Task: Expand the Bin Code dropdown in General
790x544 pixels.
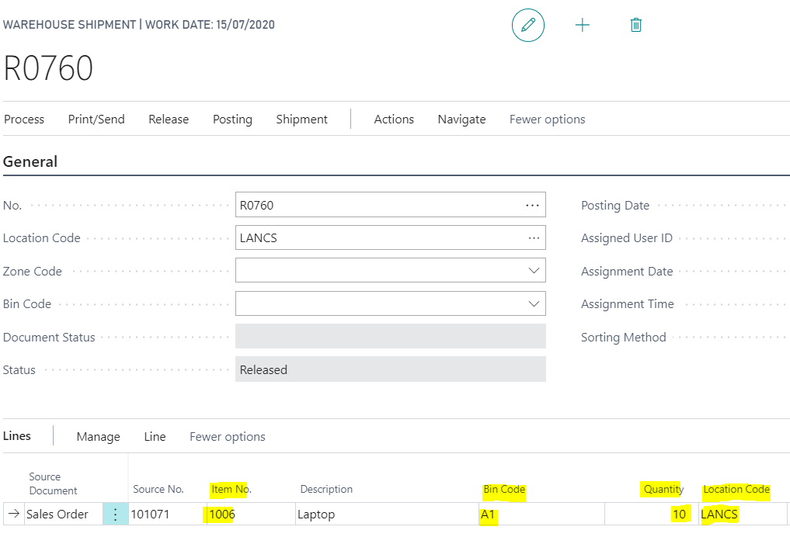Action: pos(534,304)
